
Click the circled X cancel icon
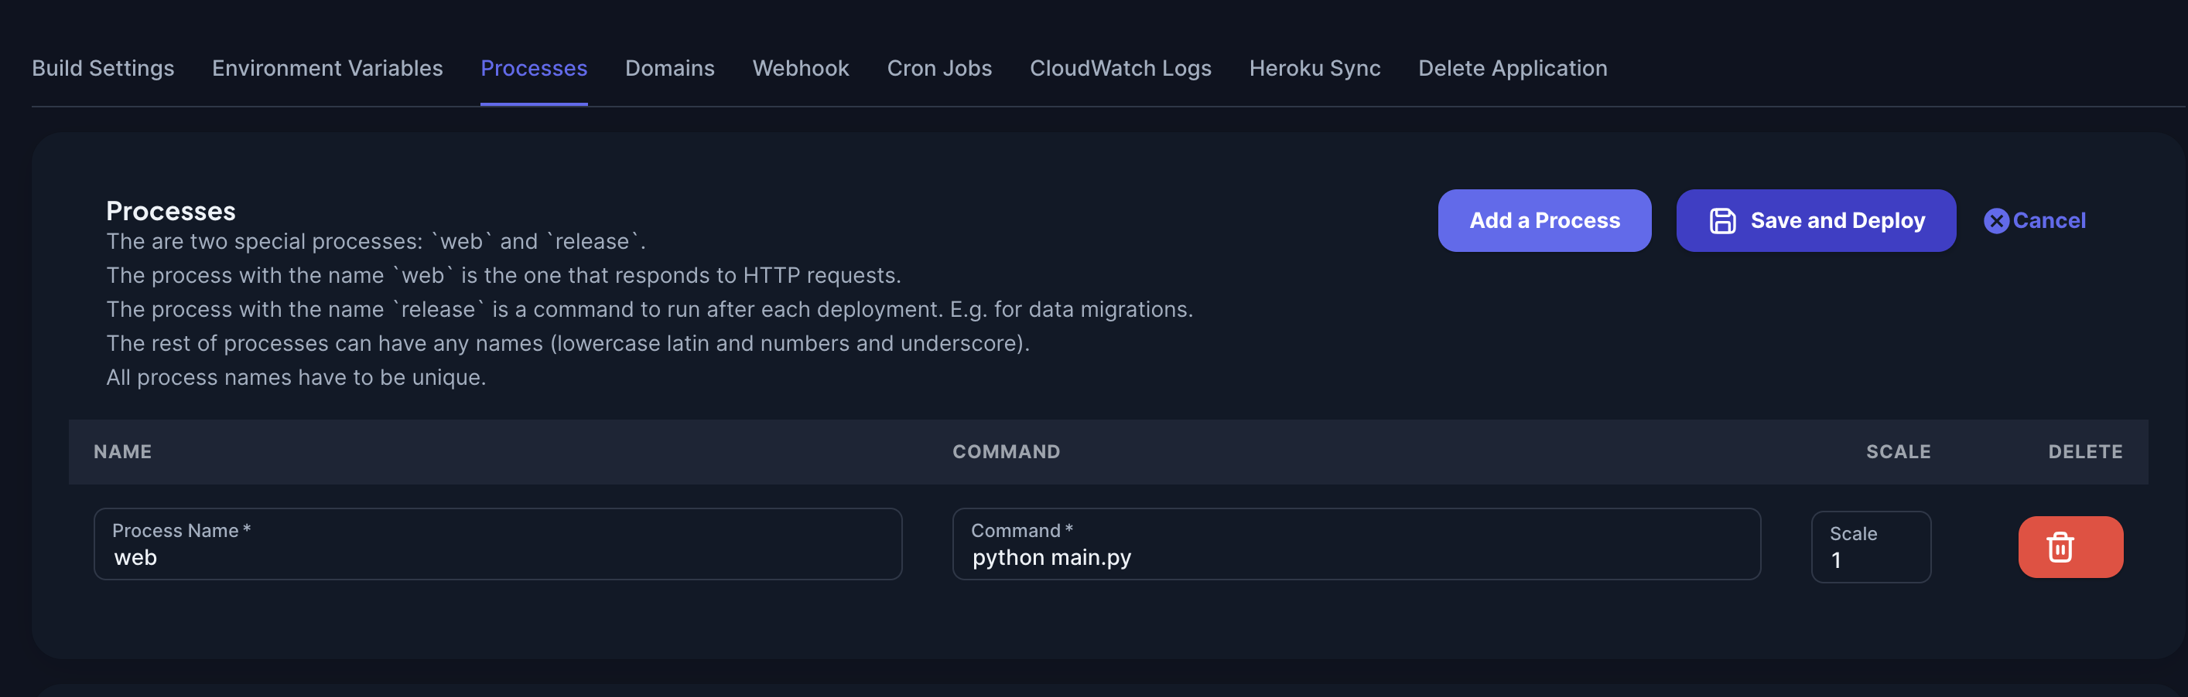pyautogui.click(x=1995, y=220)
